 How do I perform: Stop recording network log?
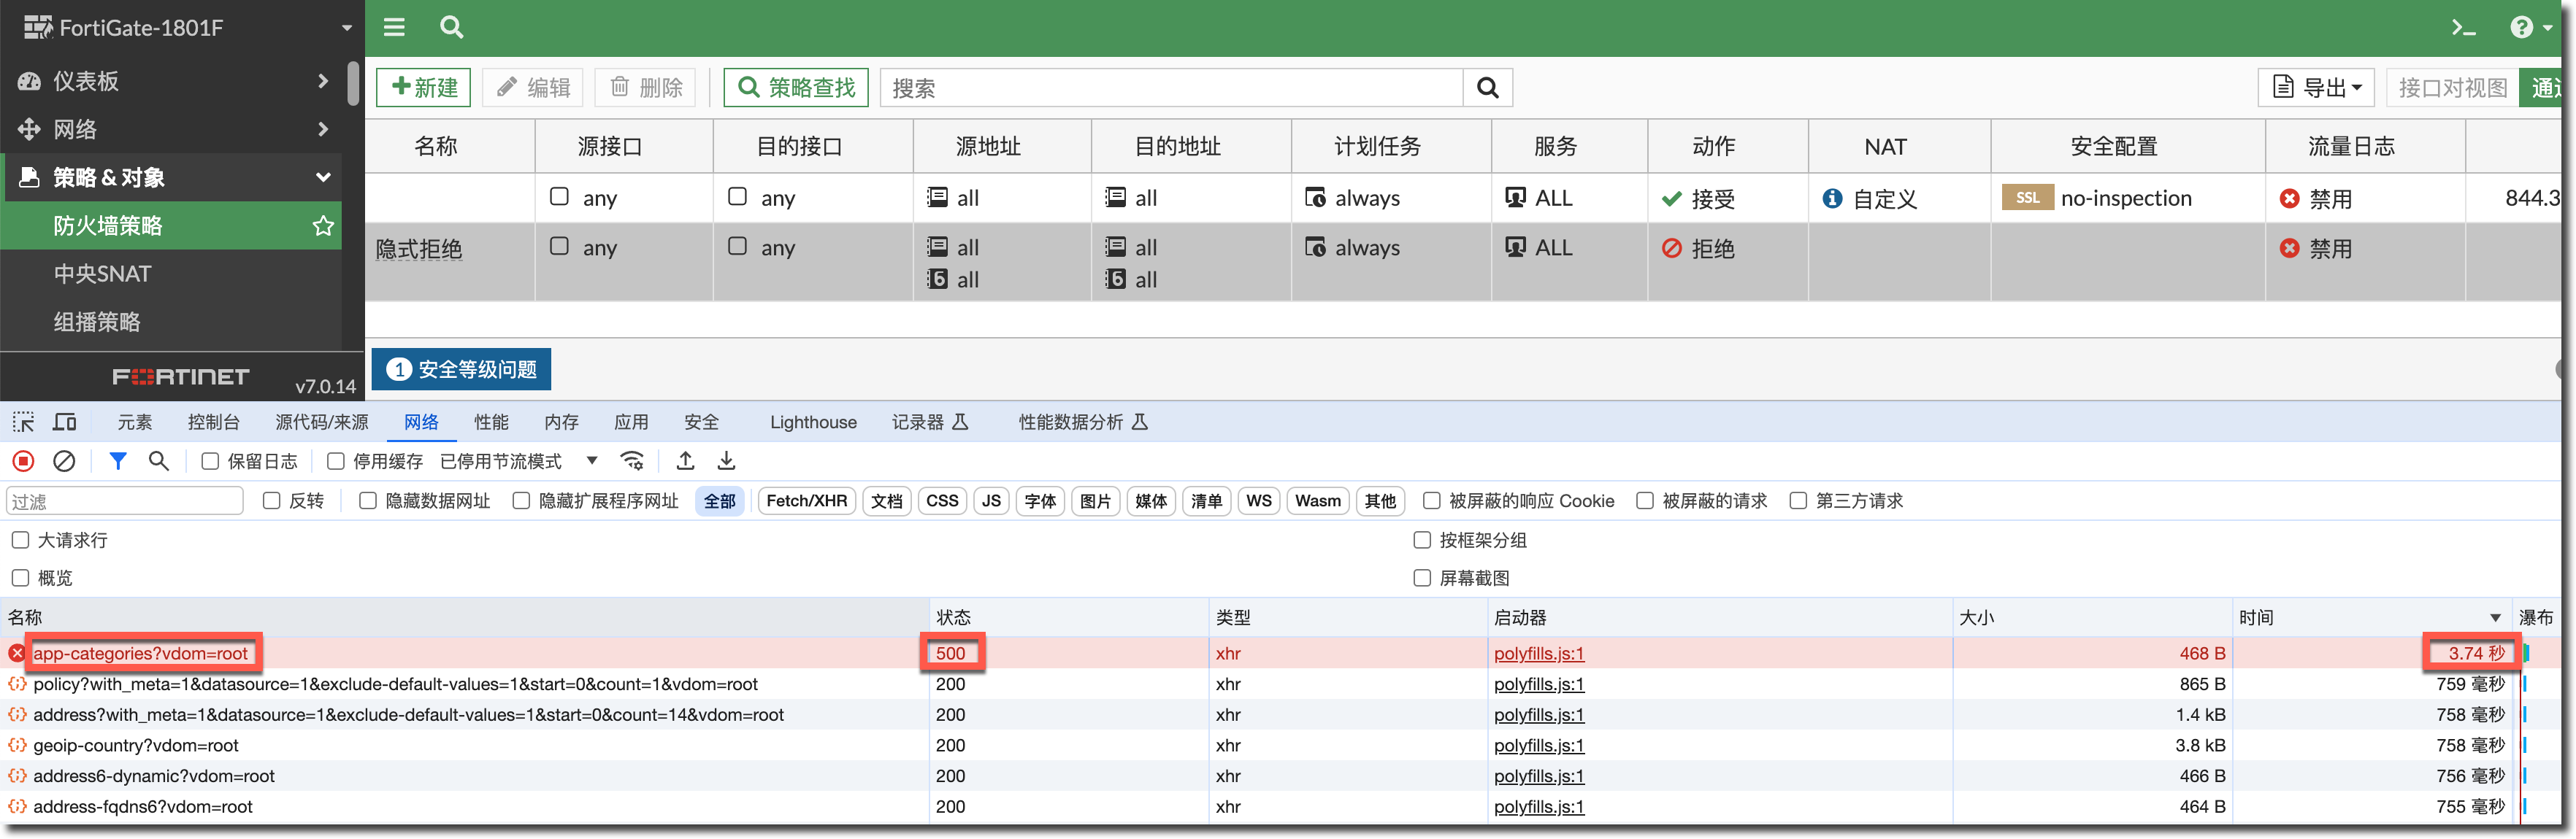23,460
